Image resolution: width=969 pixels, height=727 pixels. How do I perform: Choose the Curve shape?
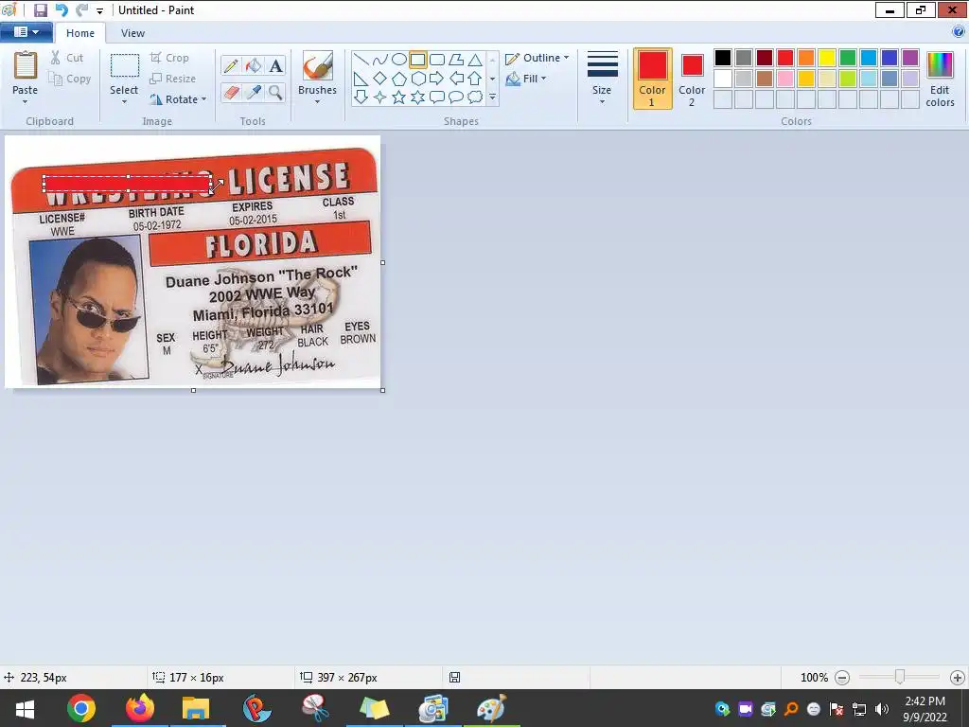(380, 60)
